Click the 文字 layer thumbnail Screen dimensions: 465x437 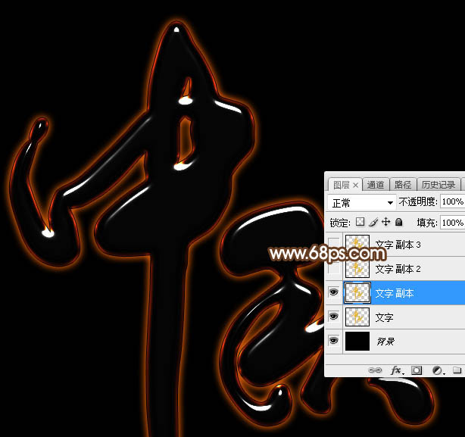357,317
